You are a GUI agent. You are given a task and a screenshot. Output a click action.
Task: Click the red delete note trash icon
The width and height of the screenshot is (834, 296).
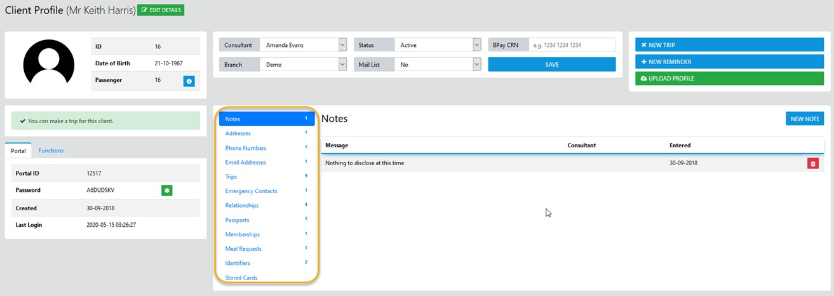click(812, 163)
